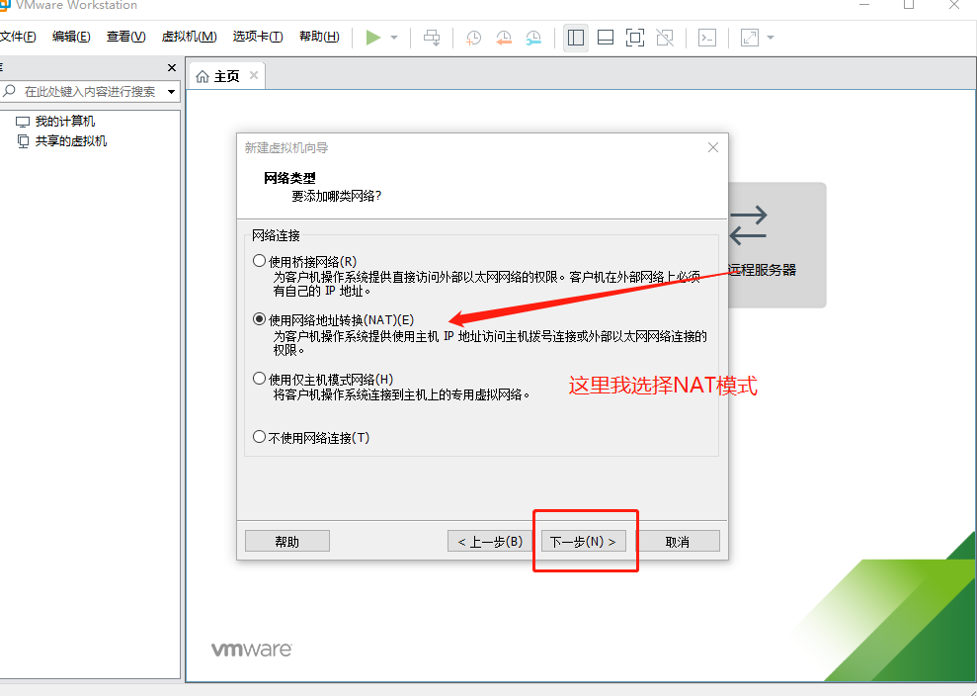The height and width of the screenshot is (696, 977).
Task: Click the 网络类型 heading text
Action: pos(289,178)
